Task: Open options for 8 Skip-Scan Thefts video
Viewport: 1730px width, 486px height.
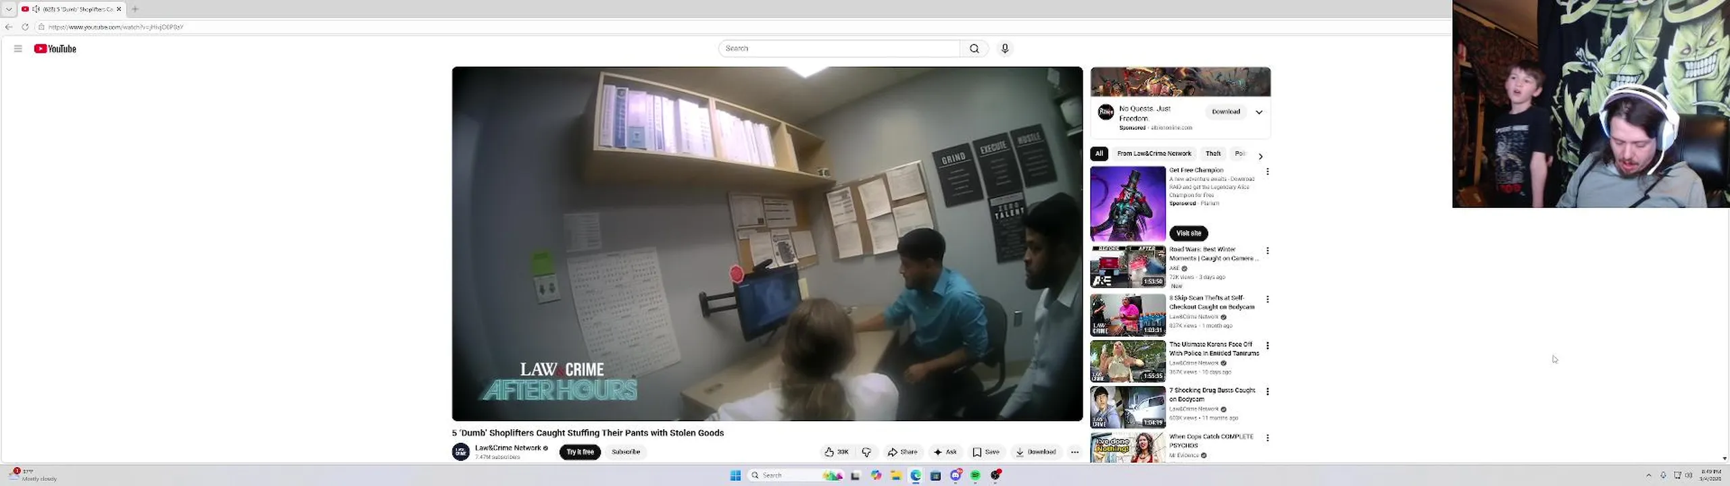Action: [1268, 300]
